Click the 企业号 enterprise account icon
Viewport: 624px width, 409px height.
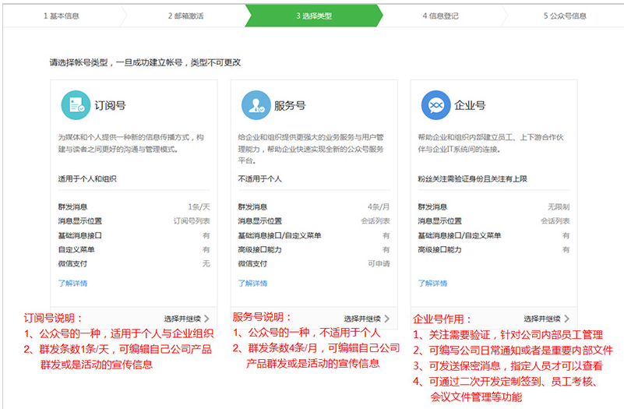pyautogui.click(x=436, y=105)
